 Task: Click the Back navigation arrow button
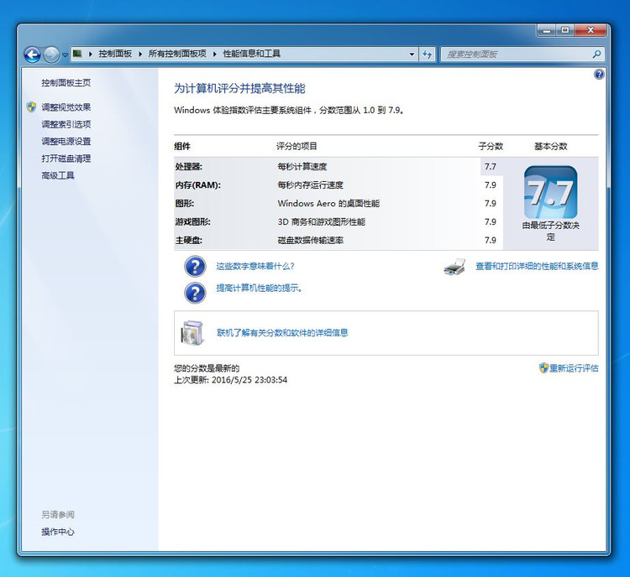coord(32,55)
